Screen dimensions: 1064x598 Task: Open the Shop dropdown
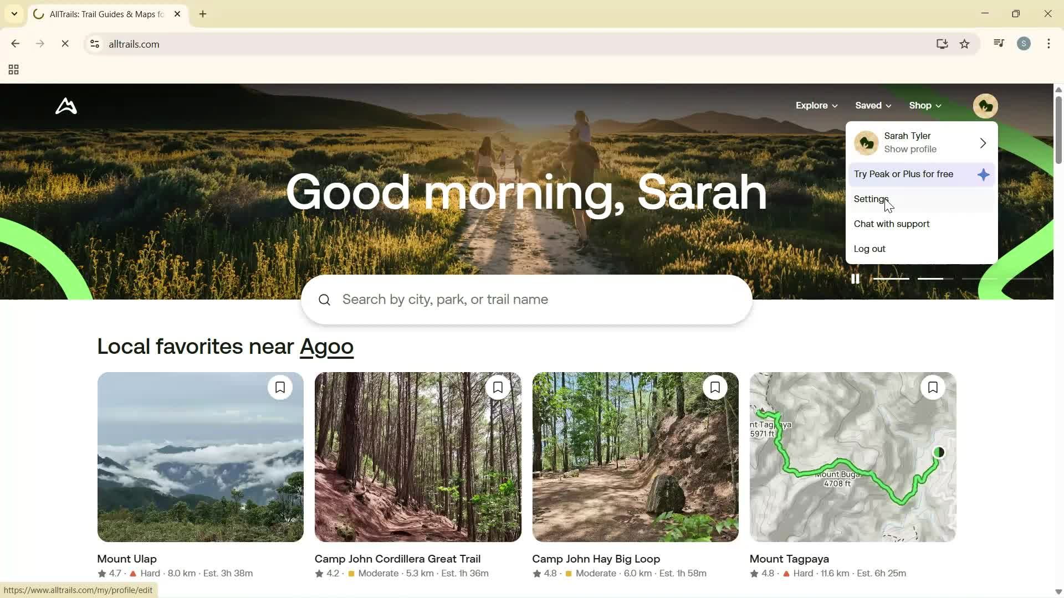(x=924, y=105)
